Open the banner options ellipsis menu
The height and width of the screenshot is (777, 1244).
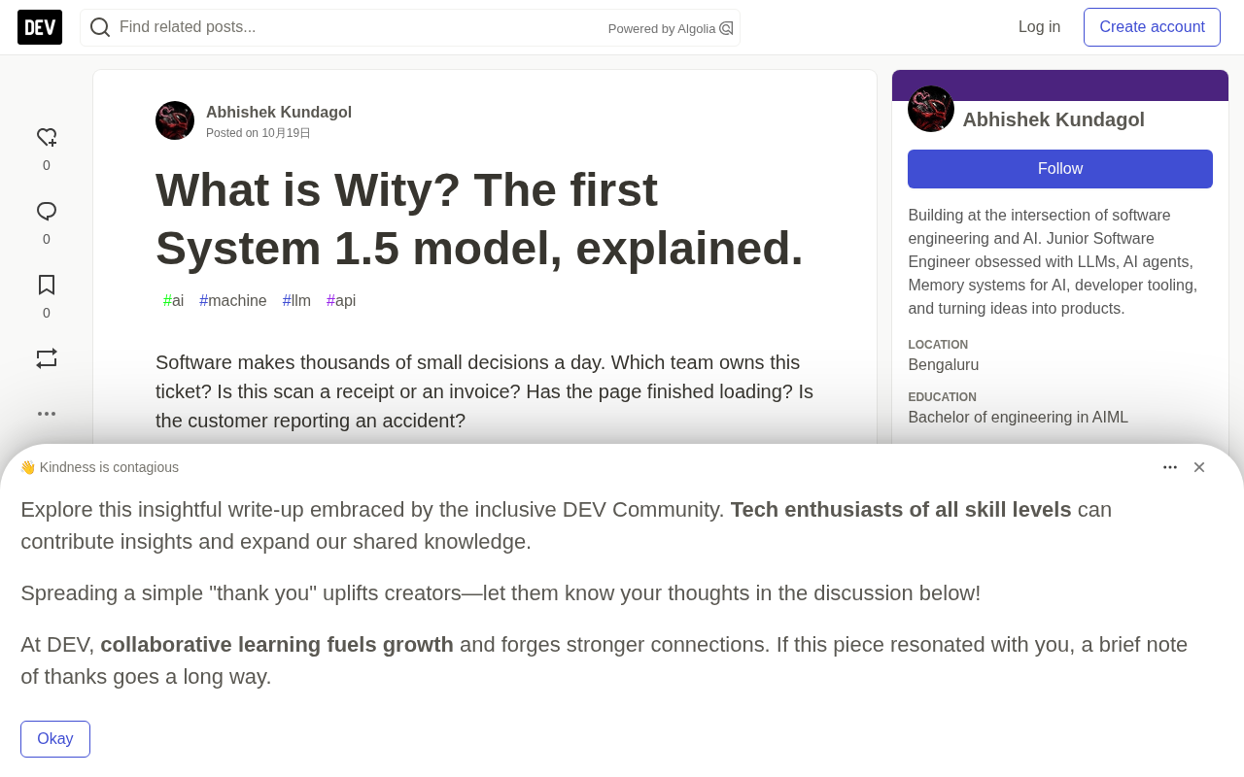[1170, 467]
